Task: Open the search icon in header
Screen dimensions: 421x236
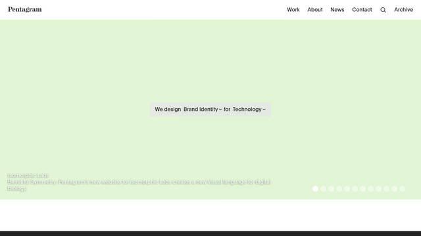Action: (383, 10)
